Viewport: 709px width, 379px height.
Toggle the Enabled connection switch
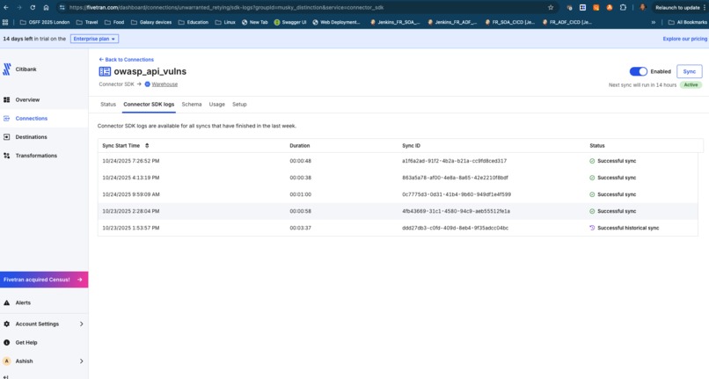click(638, 71)
